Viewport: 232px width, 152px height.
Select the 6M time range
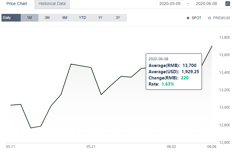click(x=65, y=18)
